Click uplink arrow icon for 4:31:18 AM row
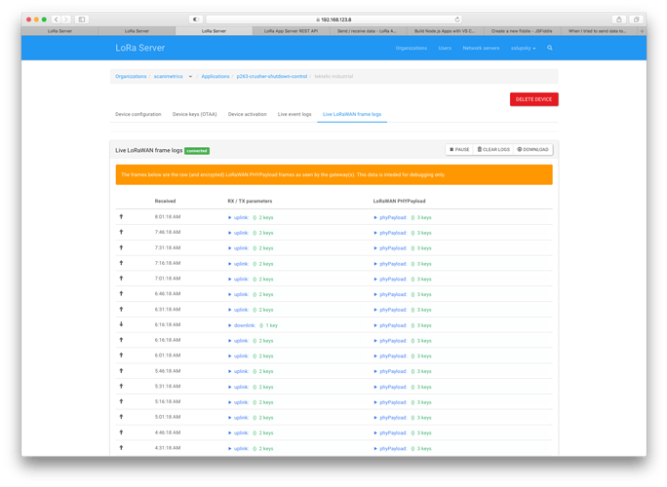The height and width of the screenshot is (487, 667). click(x=121, y=447)
